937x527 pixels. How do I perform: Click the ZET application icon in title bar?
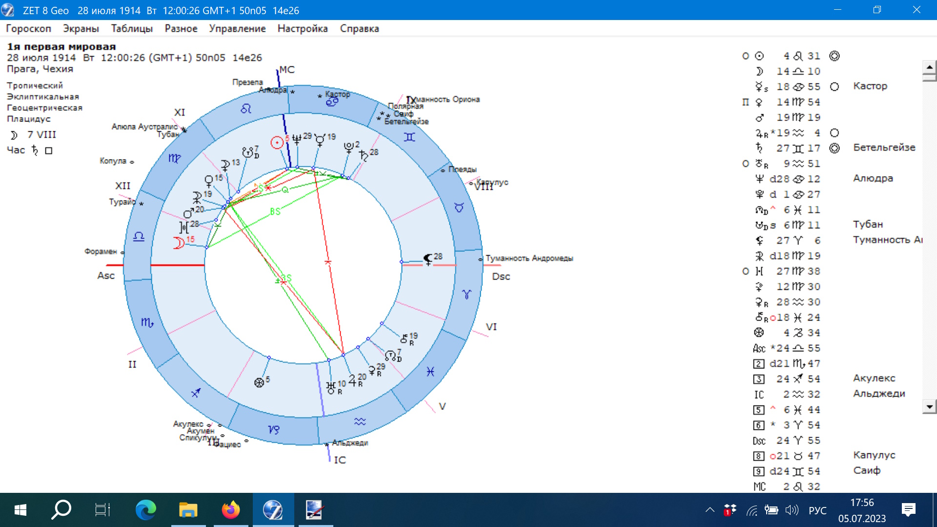8,10
